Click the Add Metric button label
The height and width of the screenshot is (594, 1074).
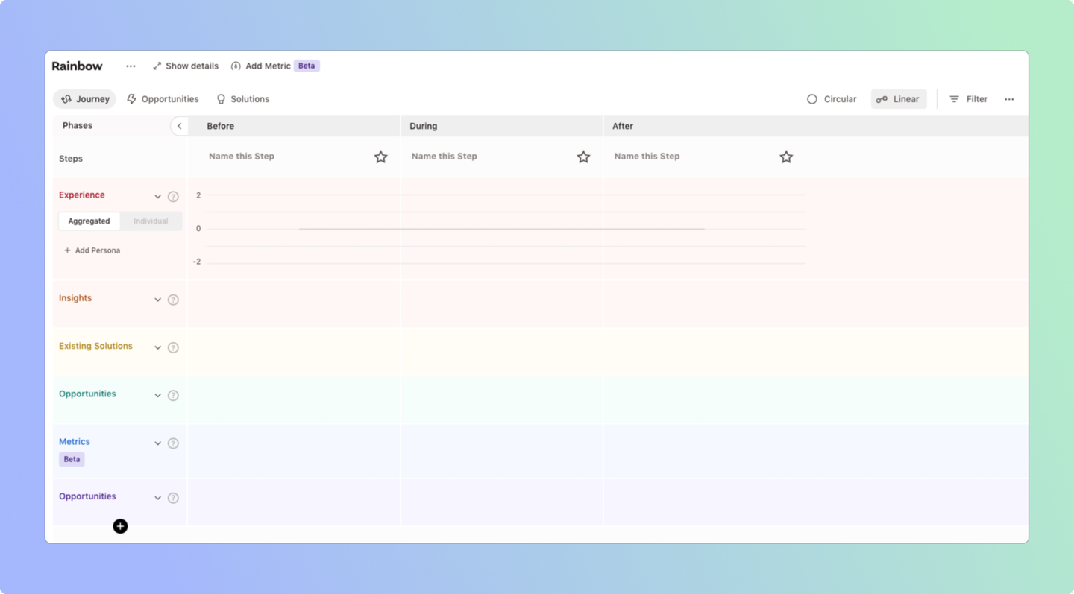coord(268,66)
